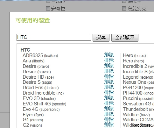Exclude G2 (vision) via 排除 link
The height and width of the screenshot is (128, 154).
pyautogui.click(x=109, y=125)
